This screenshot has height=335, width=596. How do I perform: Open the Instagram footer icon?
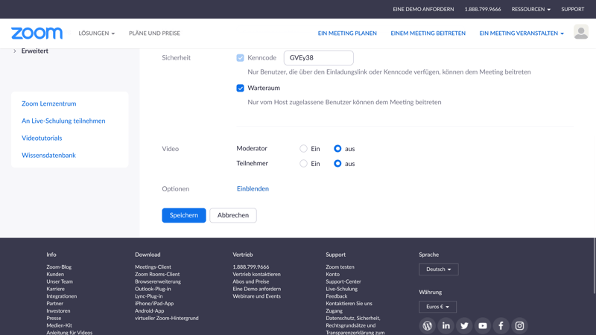coord(519,325)
